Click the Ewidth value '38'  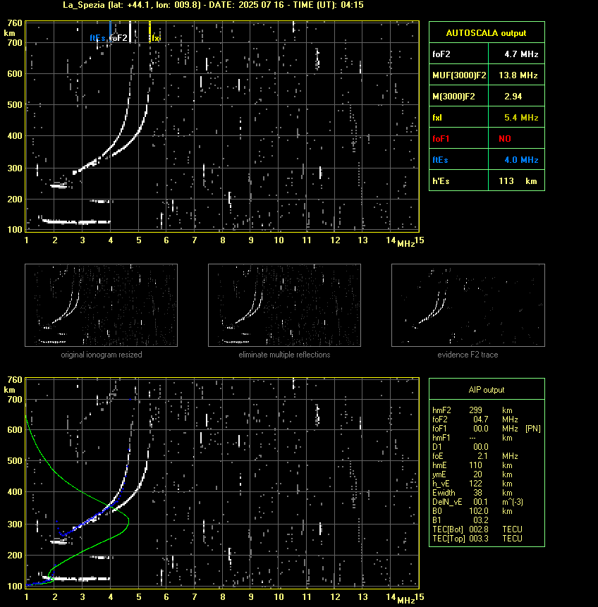[477, 493]
